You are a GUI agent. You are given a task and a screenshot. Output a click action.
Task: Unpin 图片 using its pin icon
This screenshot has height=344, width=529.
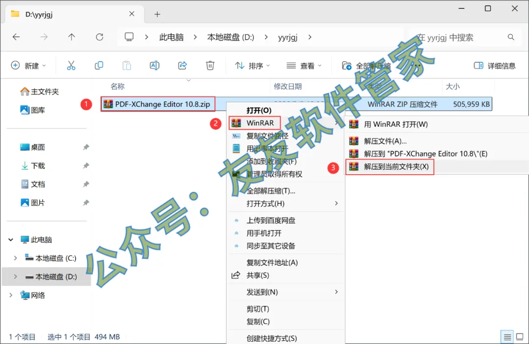pos(86,203)
